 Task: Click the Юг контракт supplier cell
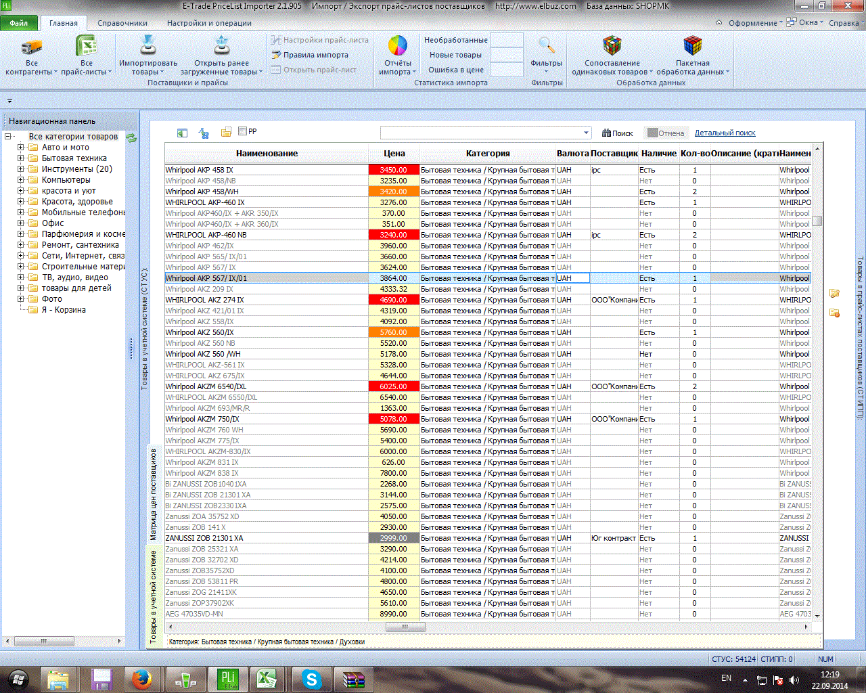[614, 538]
